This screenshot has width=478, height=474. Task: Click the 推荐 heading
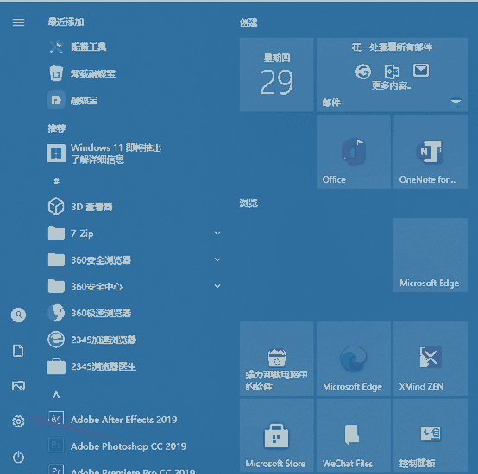(x=57, y=128)
